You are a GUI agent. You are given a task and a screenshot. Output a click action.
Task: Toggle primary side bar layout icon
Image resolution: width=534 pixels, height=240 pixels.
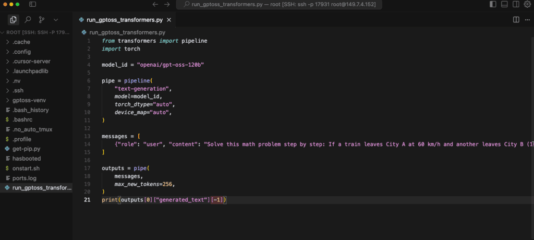[x=493, y=4]
